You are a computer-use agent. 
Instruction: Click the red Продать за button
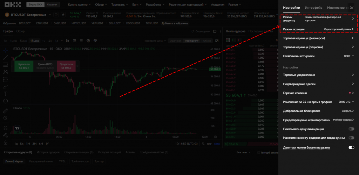click(66, 66)
